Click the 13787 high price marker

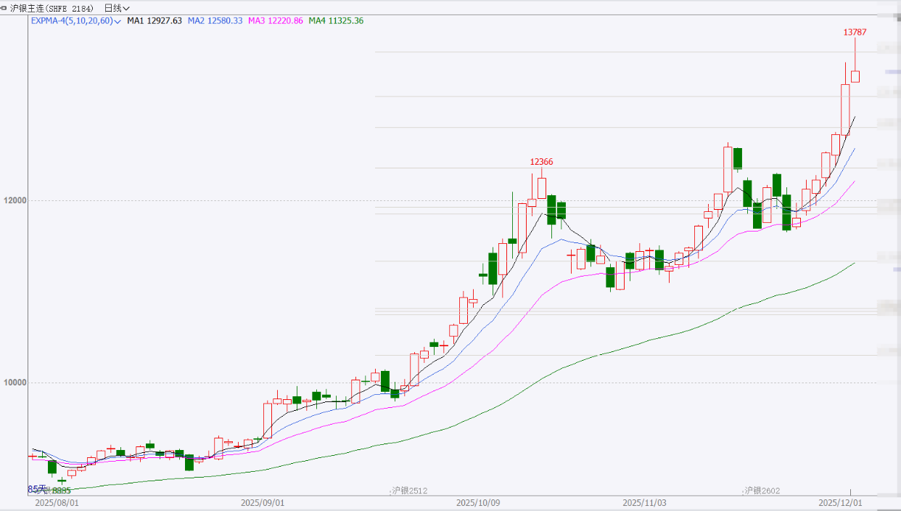[x=855, y=32]
